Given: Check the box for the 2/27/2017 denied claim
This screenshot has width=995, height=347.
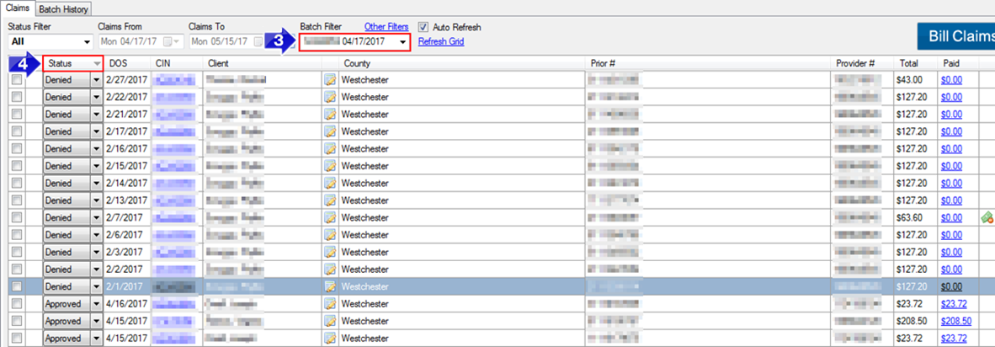Looking at the screenshot, I should point(17,80).
